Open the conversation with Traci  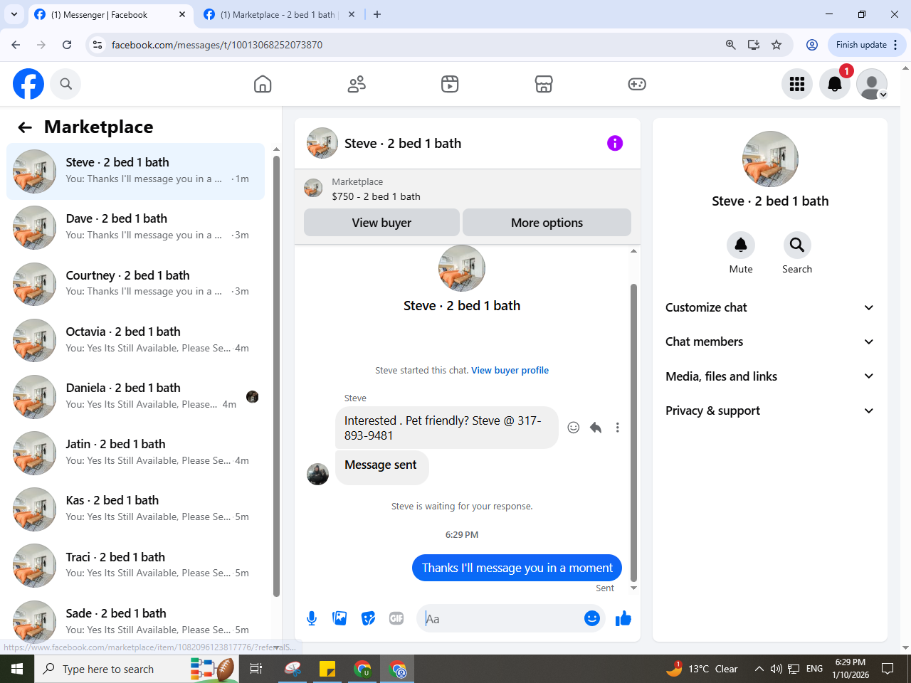pos(135,565)
